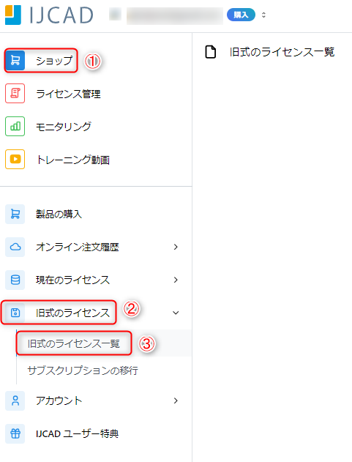Screen dimensions: 352x462
Task: Click the gift icon for IJCAD ユーザー特典
Action: (15, 433)
